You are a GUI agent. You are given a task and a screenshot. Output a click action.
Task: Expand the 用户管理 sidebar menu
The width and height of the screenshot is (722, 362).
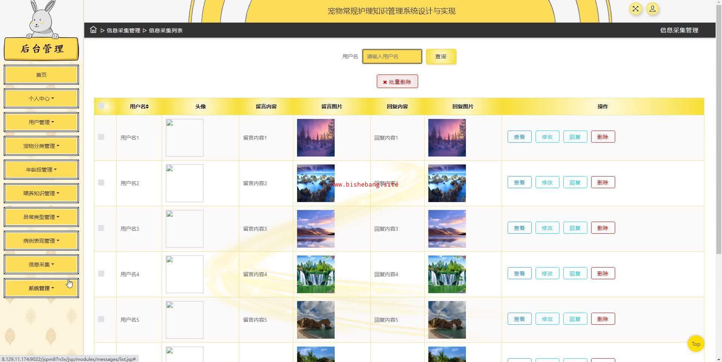(x=41, y=122)
